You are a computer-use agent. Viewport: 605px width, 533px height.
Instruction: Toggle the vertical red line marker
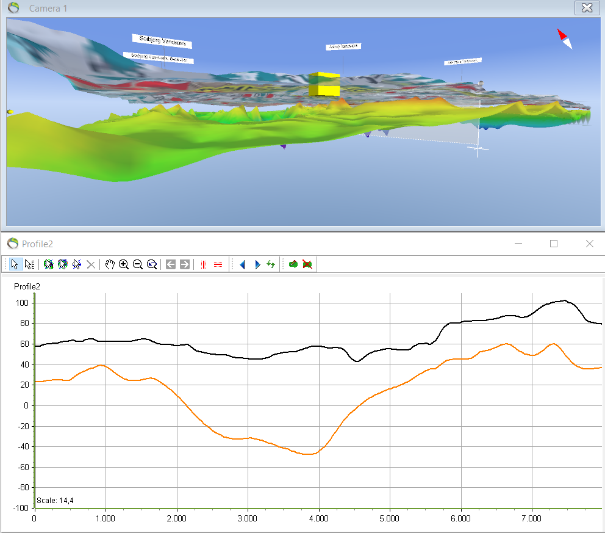203,264
